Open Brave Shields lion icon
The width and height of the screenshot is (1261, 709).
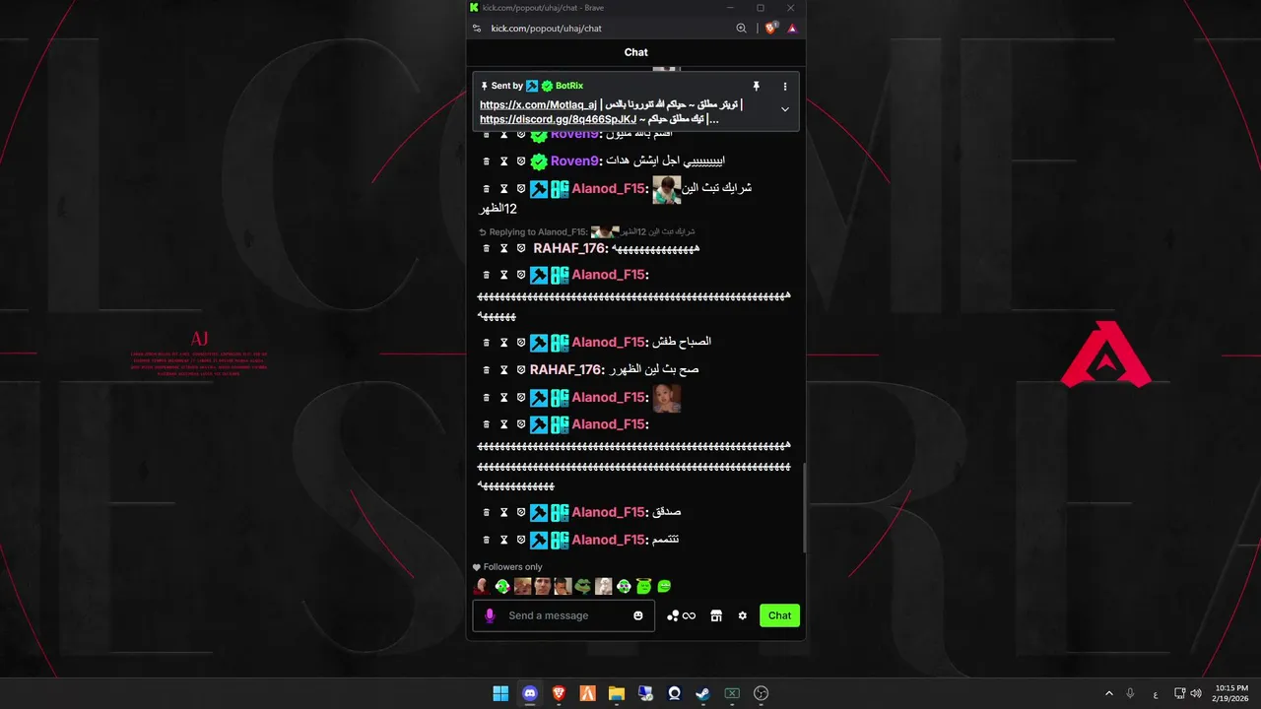(x=771, y=29)
